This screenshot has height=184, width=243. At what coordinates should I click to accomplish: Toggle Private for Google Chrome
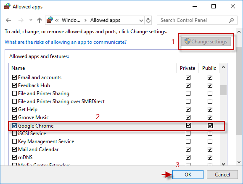coord(188,125)
